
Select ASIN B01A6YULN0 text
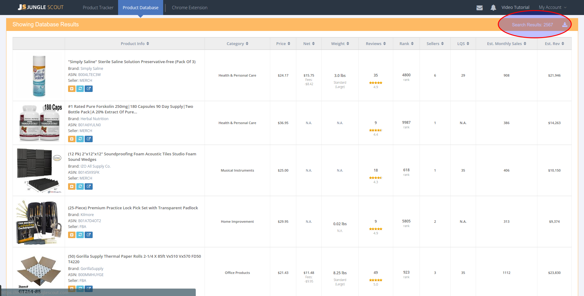pyautogui.click(x=89, y=125)
